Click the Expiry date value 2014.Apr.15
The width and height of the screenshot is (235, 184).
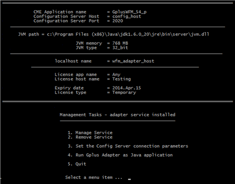(127, 88)
